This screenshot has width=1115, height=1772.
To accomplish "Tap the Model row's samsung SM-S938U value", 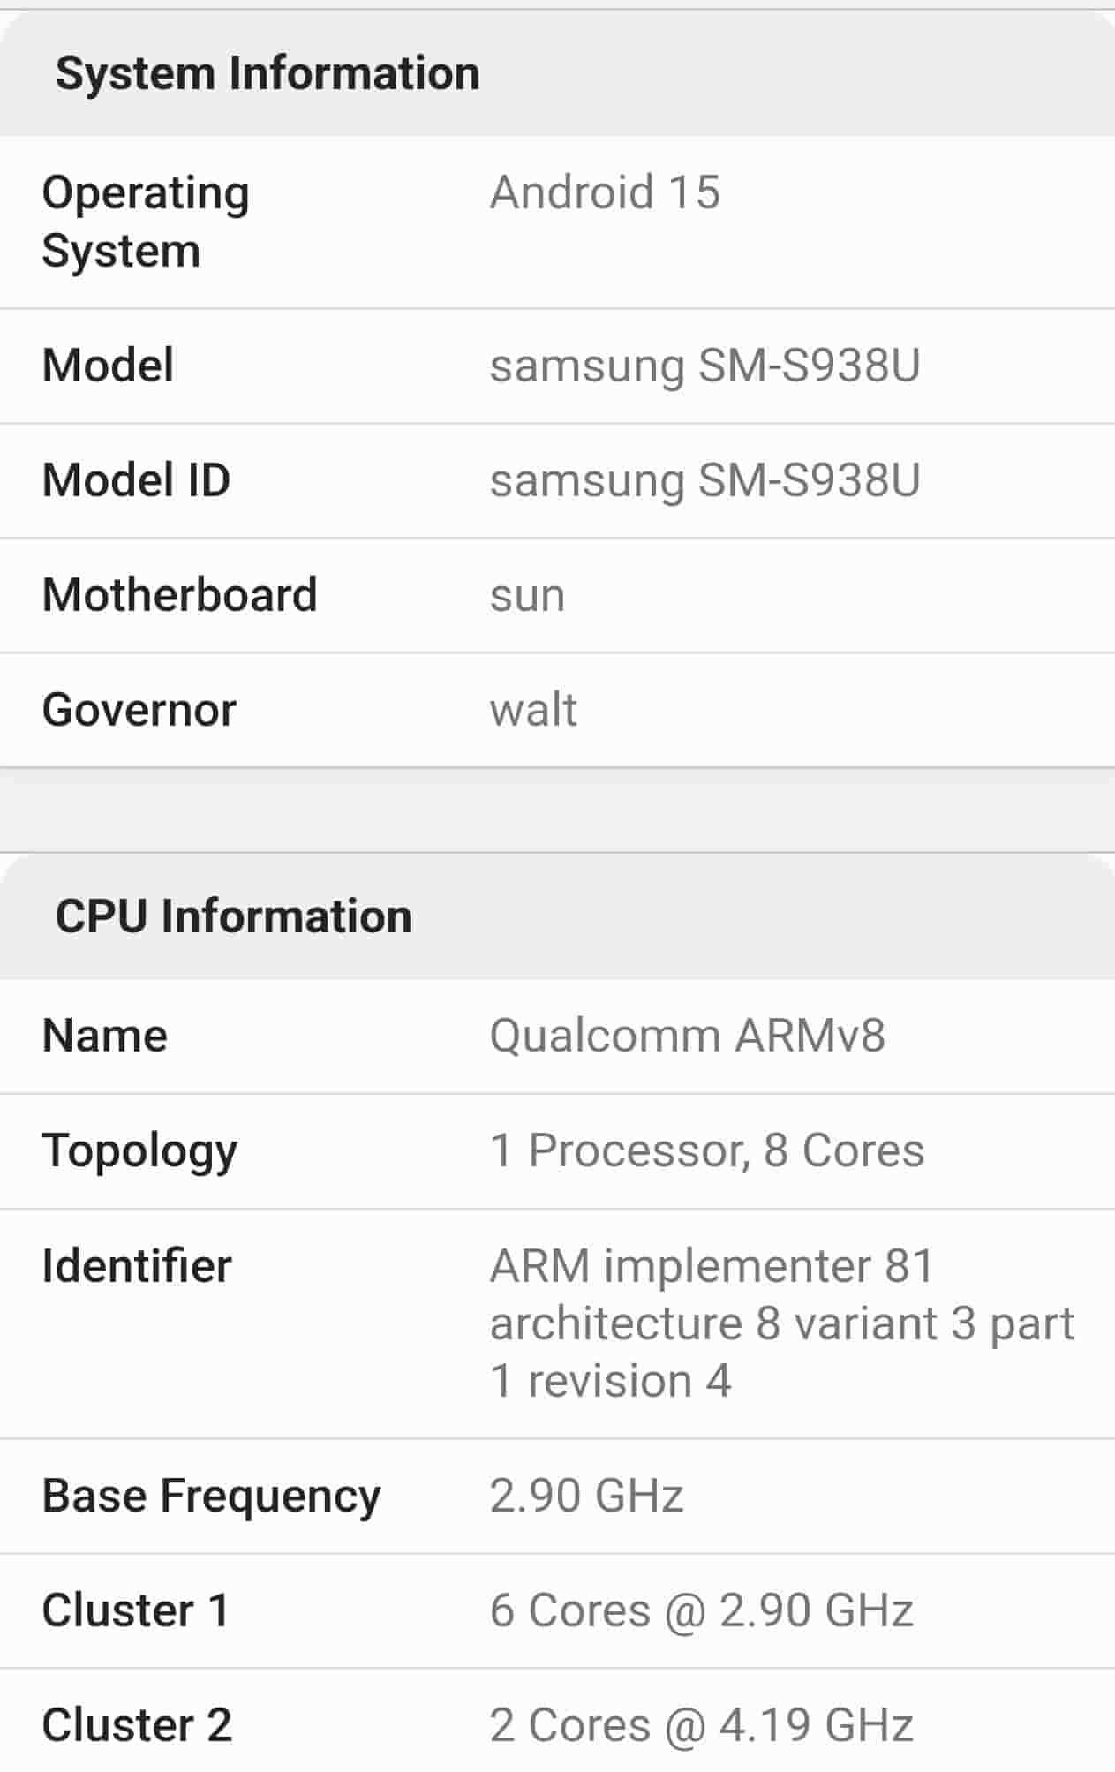I will point(704,366).
